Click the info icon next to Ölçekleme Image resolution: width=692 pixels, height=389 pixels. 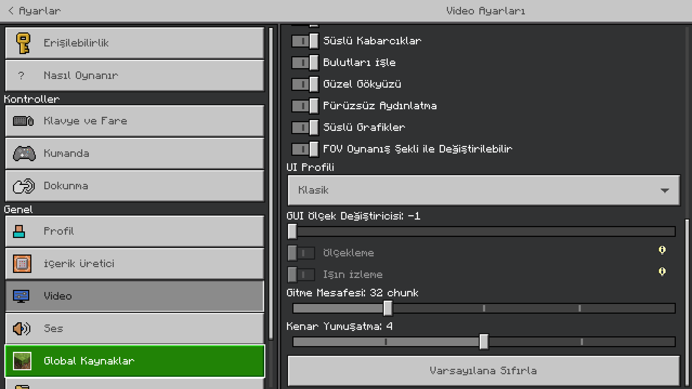662,250
